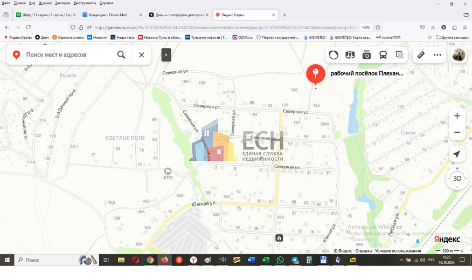Switch to the Шеф / 21 серия tab
Image resolution: width=472 pixels, height=280 pixels.
point(46,15)
